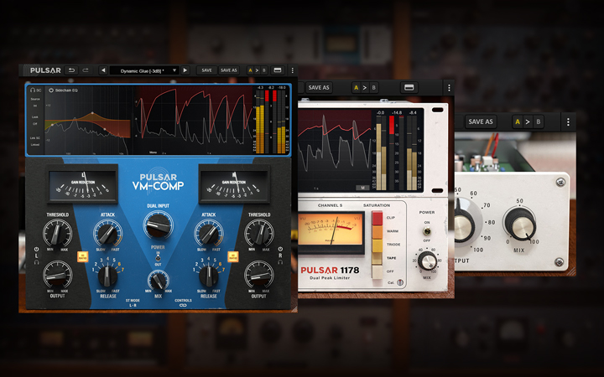The width and height of the screenshot is (604, 377).
Task: Adjust left channel ATTACK knob
Action: pos(108,233)
